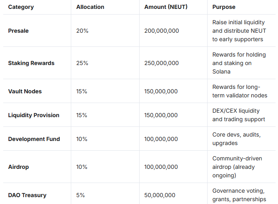Image resolution: width=278 pixels, height=204 pixels.
Task: Select the 200,000,000 amount cell
Action: (161, 31)
